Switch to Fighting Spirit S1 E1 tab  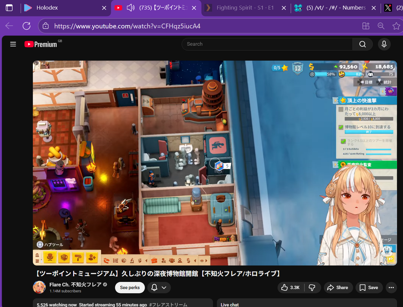coord(245,8)
